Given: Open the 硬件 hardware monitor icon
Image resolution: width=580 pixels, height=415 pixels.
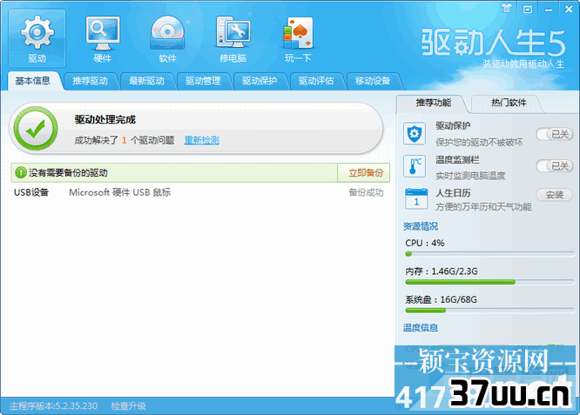Looking at the screenshot, I should pos(102,39).
